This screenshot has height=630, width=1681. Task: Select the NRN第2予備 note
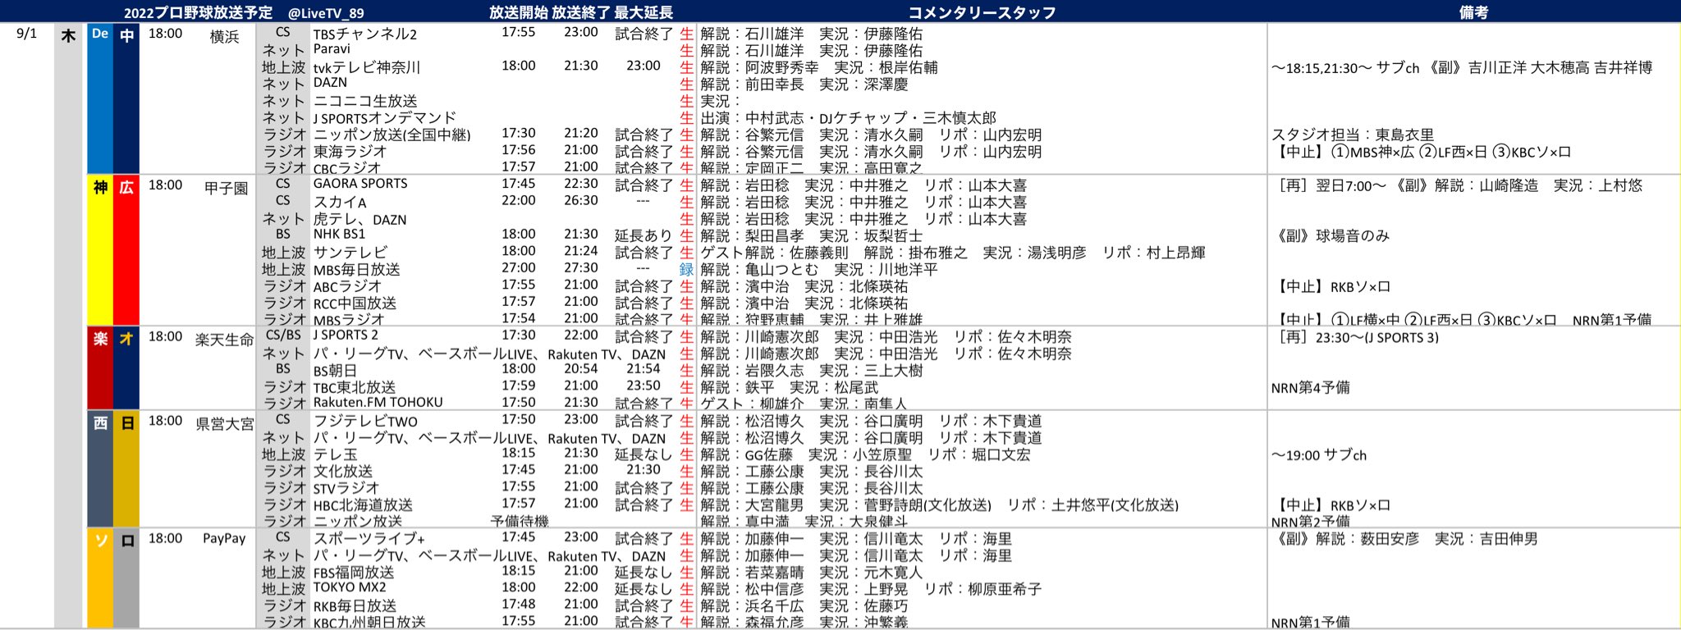click(x=1311, y=521)
